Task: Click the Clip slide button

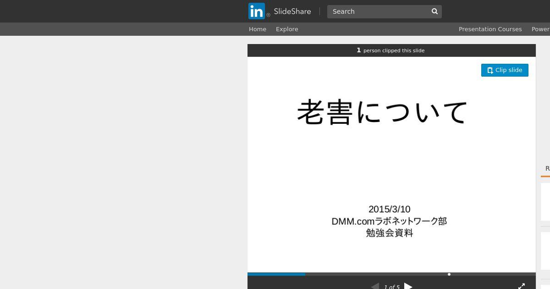Action: point(505,70)
